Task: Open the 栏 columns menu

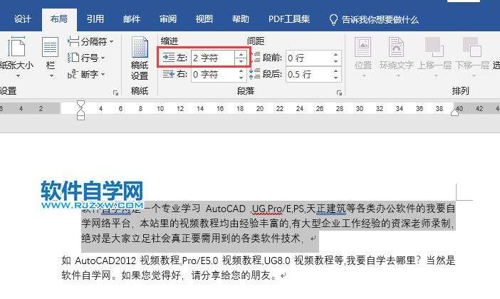Action: pyautogui.click(x=51, y=58)
